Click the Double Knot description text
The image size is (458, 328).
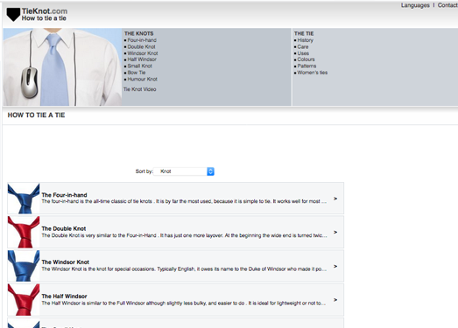point(184,235)
